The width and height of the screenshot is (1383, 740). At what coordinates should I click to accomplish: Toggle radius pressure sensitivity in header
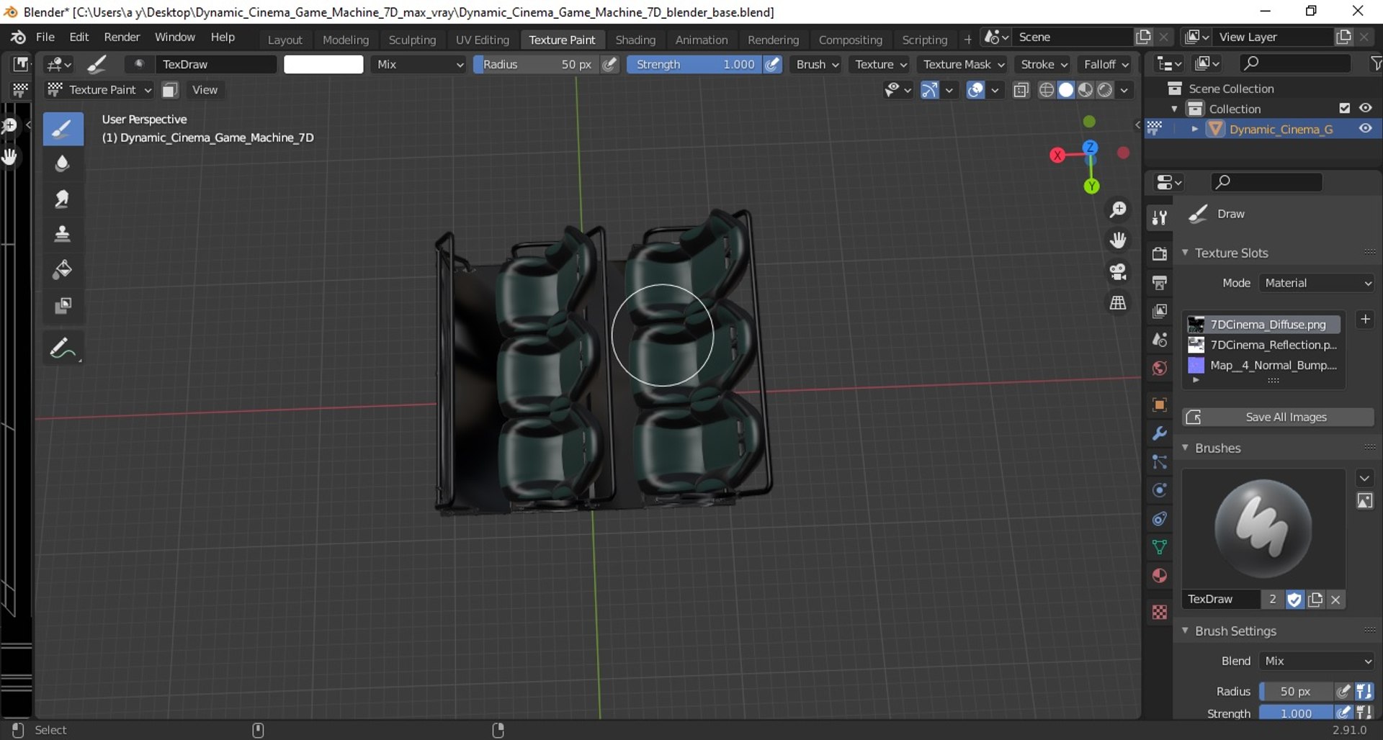[610, 64]
